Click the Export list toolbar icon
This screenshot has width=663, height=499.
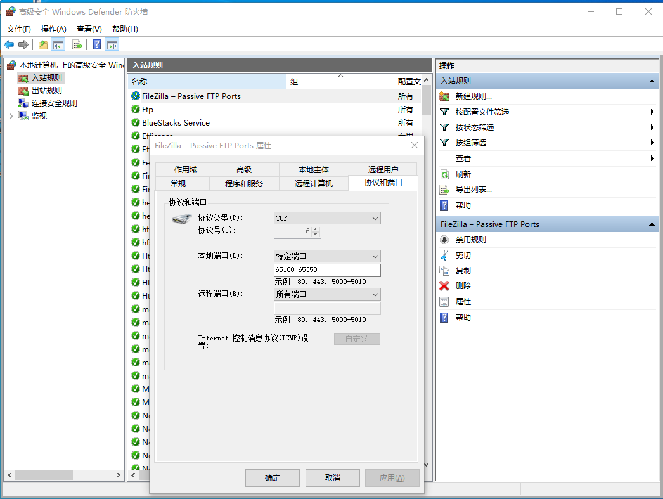[x=77, y=44]
